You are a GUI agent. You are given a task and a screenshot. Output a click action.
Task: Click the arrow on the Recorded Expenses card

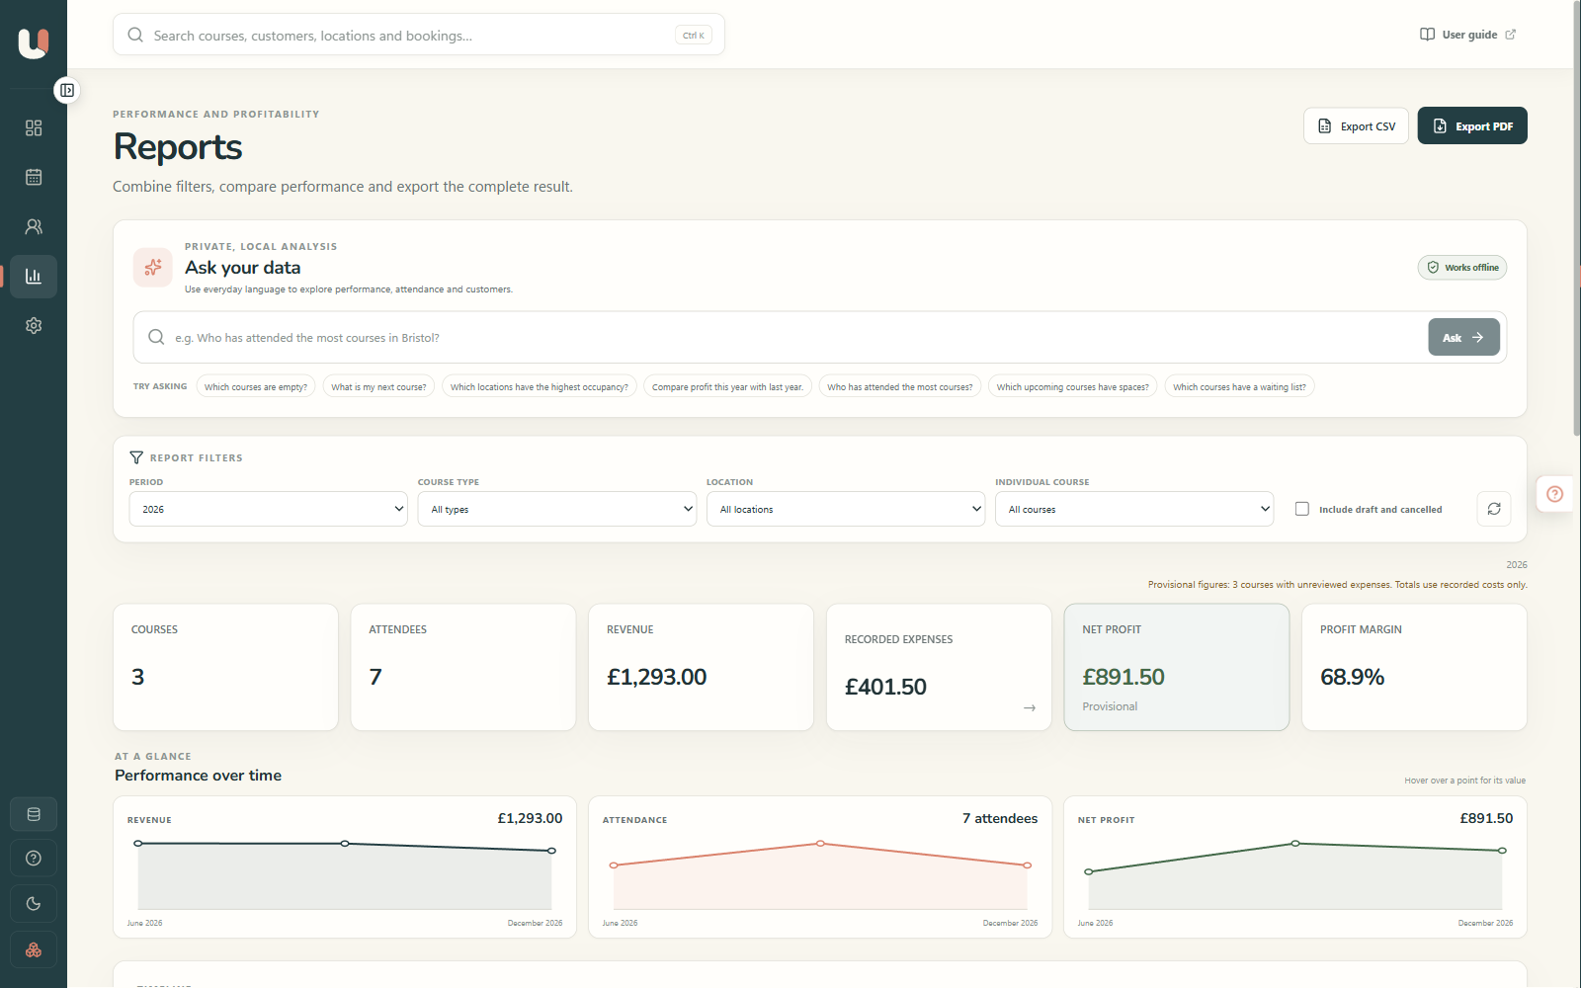1030,708
